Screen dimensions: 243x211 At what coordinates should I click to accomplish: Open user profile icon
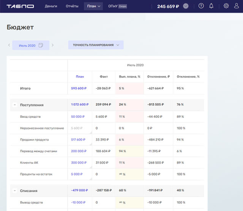pos(237,6)
